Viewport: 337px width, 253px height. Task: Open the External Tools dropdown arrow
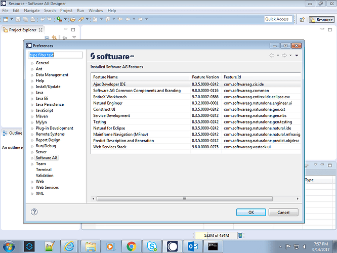point(65,19)
